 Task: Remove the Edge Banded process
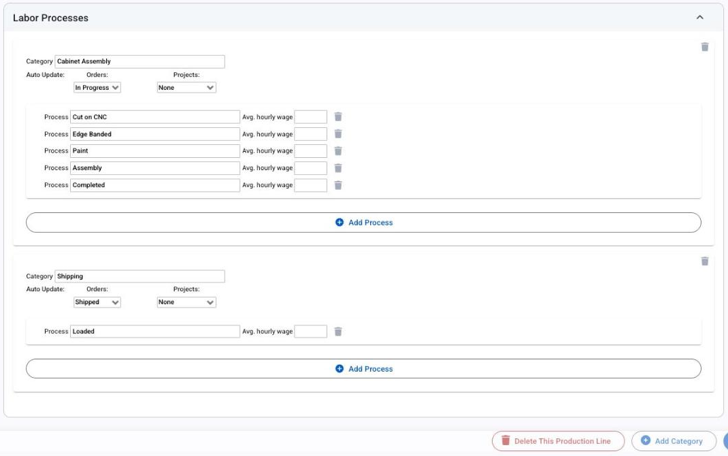click(338, 134)
